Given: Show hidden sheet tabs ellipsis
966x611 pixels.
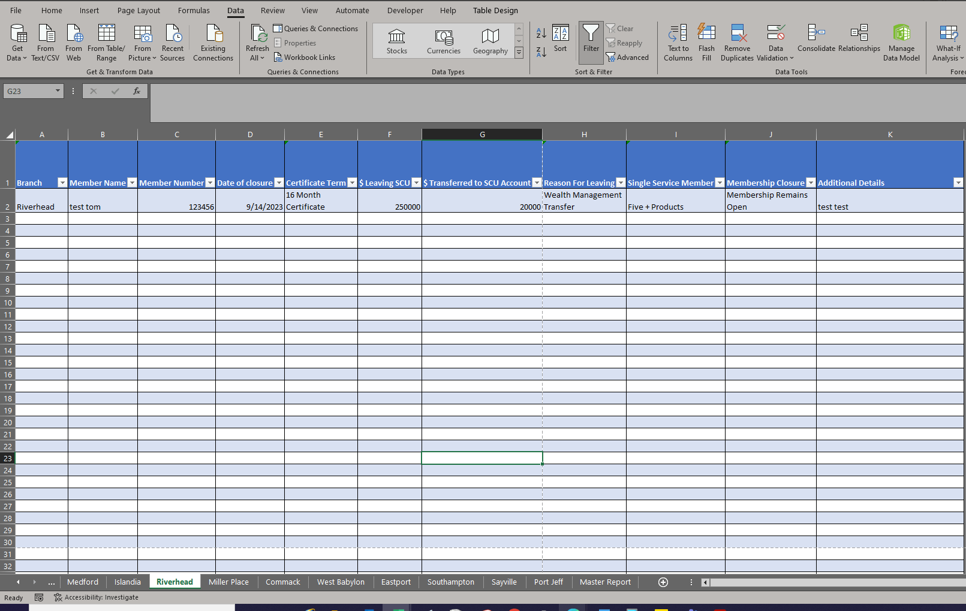Looking at the screenshot, I should (x=52, y=582).
